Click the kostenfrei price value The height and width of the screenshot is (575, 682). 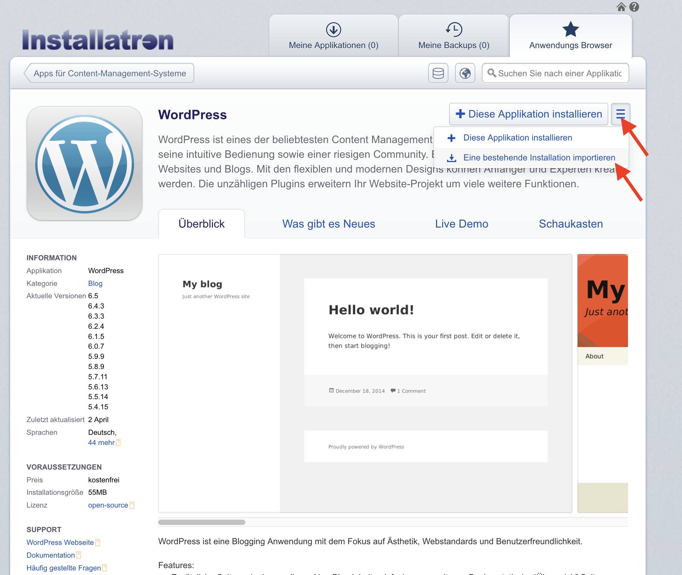[104, 480]
